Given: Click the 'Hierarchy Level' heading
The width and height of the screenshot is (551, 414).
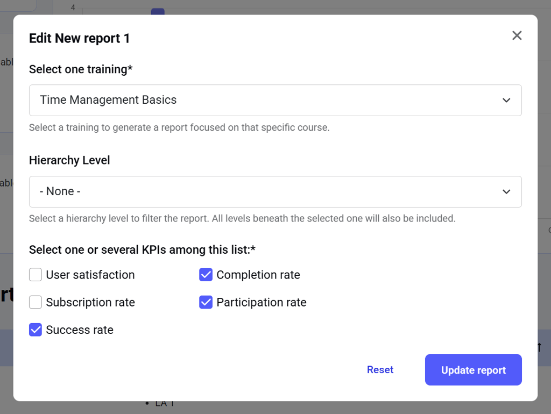Looking at the screenshot, I should pyautogui.click(x=69, y=160).
